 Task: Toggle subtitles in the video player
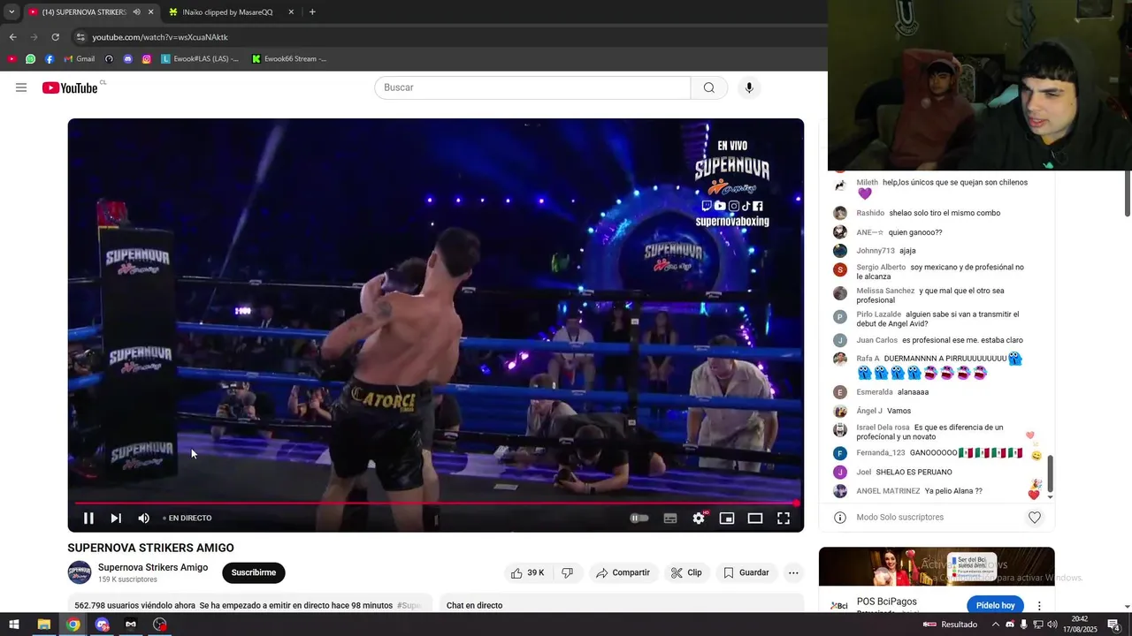coord(670,519)
